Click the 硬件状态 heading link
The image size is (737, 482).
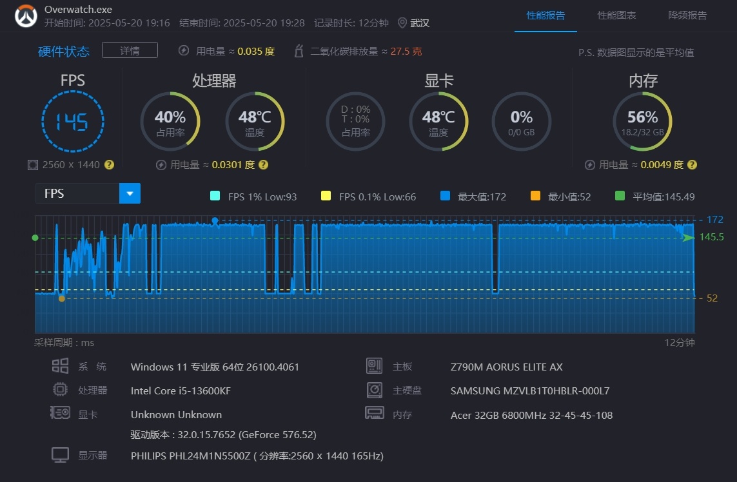coord(64,52)
